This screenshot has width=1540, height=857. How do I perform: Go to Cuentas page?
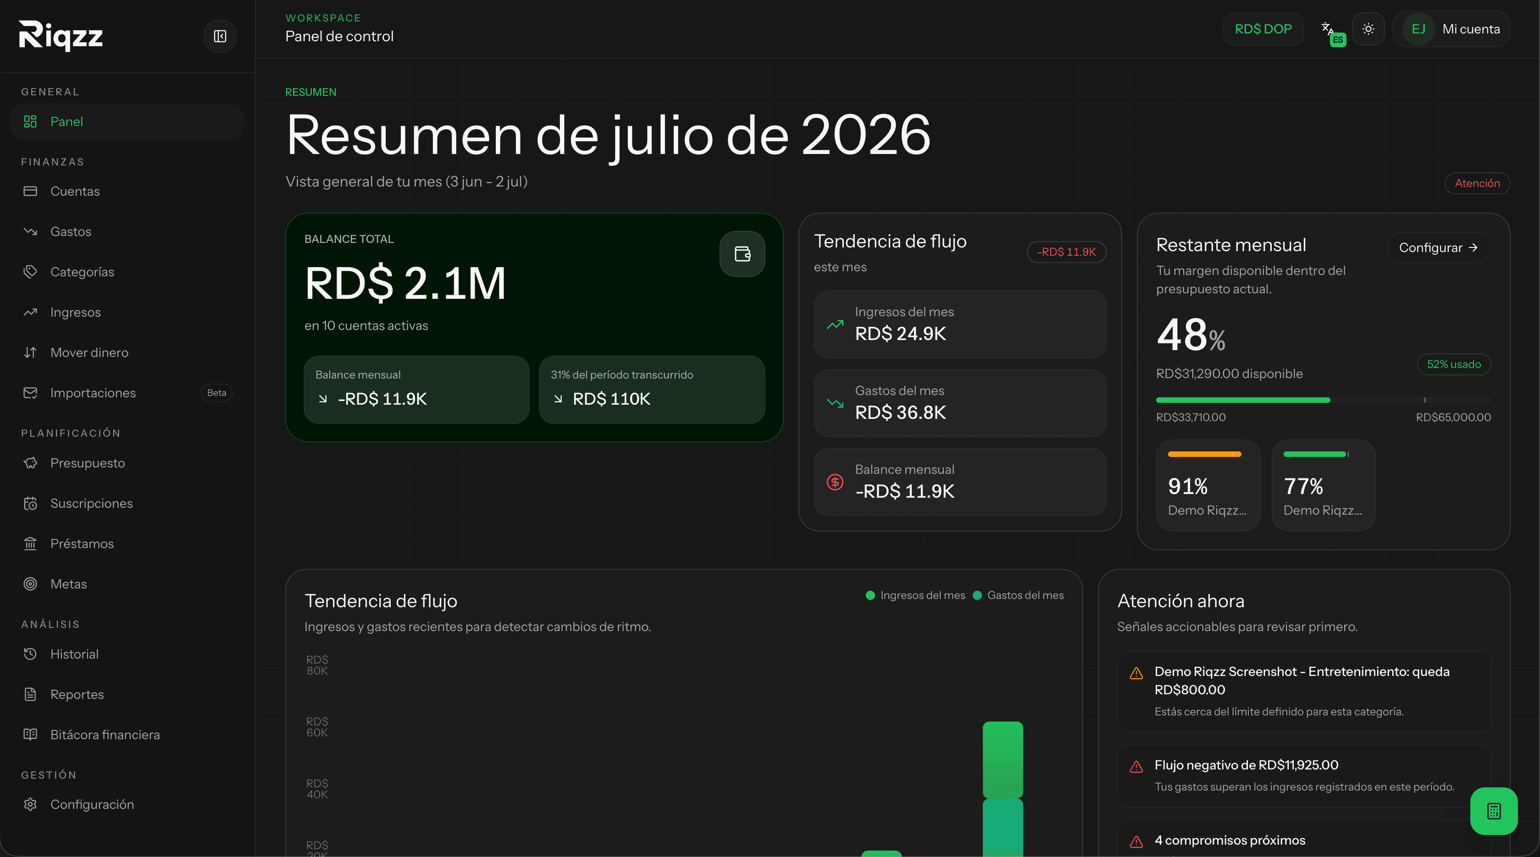coord(127,191)
